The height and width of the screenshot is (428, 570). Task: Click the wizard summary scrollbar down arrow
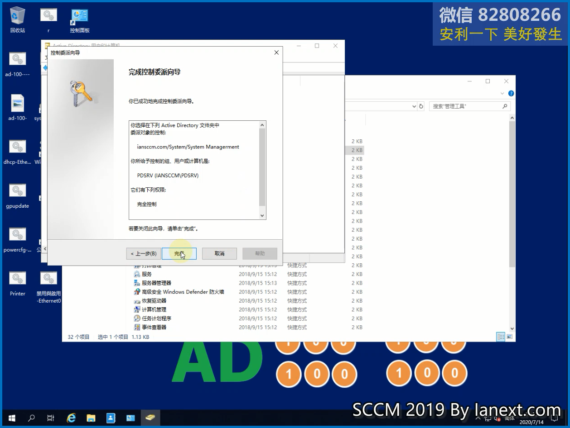[262, 216]
